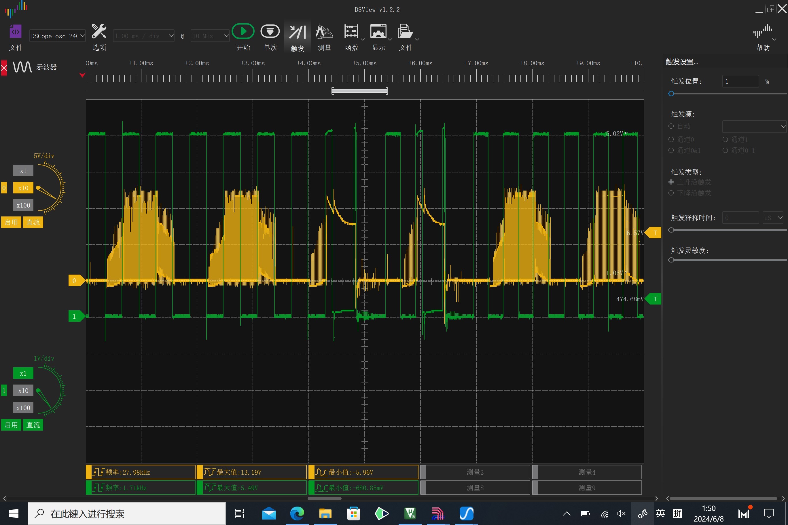Click the trigger position (触发位置) slider
Screen dimensions: 788x525
(727, 94)
